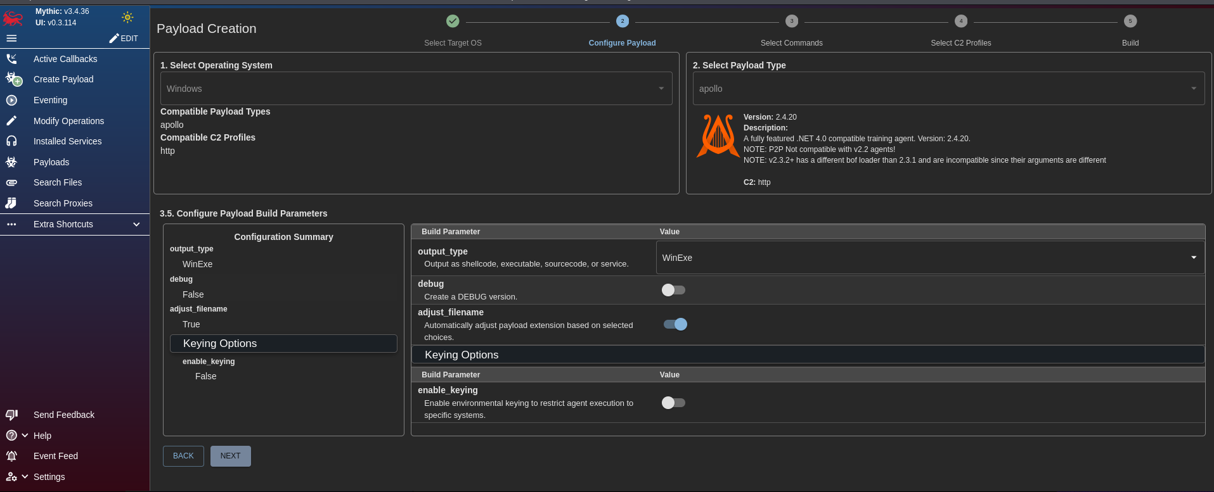Image resolution: width=1214 pixels, height=492 pixels.
Task: Click 'WinExe' value in Configuration Summary
Action: click(197, 264)
